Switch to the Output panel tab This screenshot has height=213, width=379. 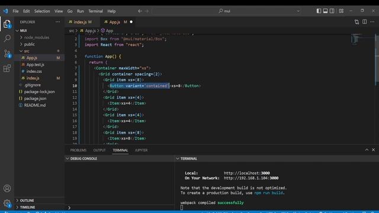click(99, 150)
